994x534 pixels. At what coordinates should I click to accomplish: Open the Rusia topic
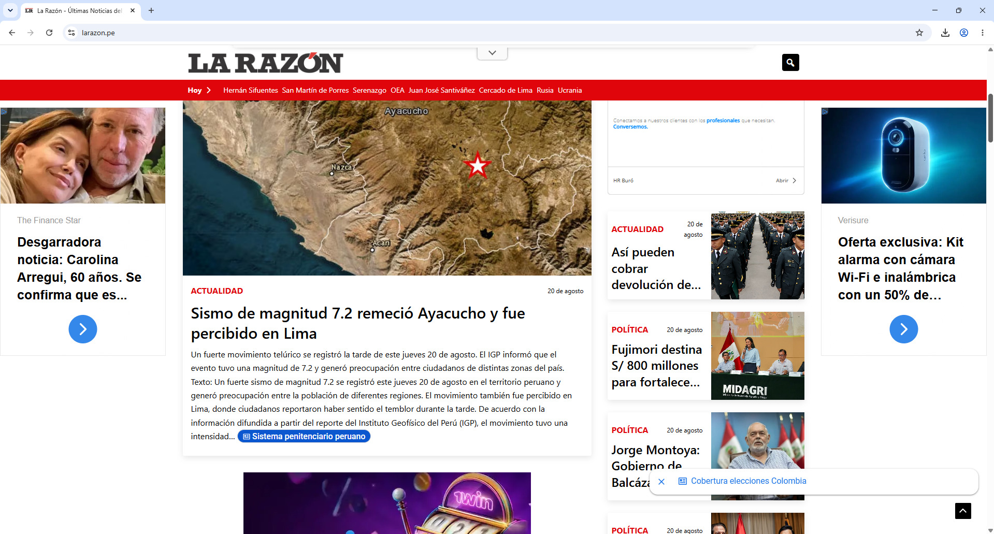click(x=545, y=90)
